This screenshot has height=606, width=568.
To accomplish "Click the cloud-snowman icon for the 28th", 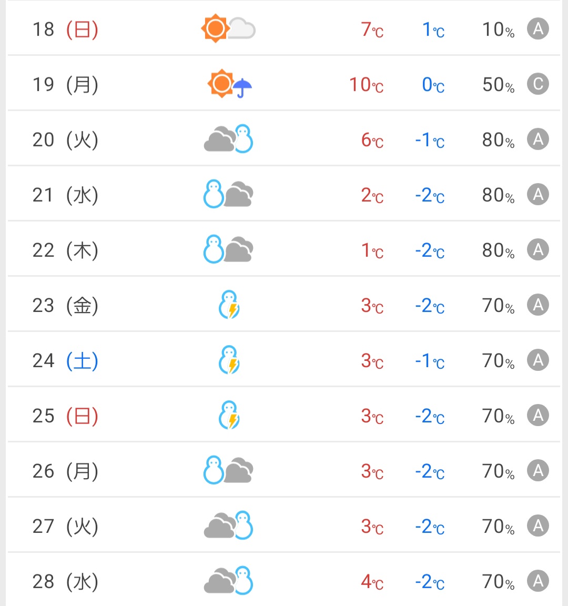I will [228, 581].
